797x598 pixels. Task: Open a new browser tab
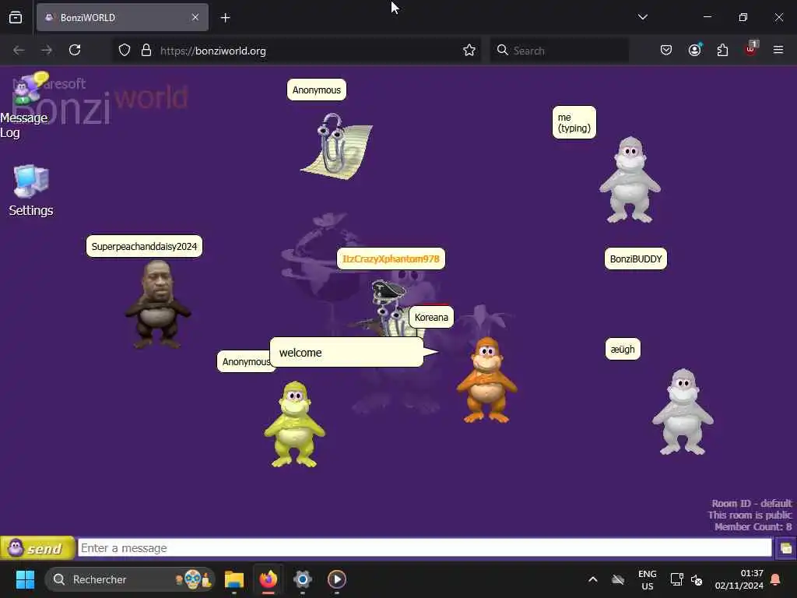point(225,18)
